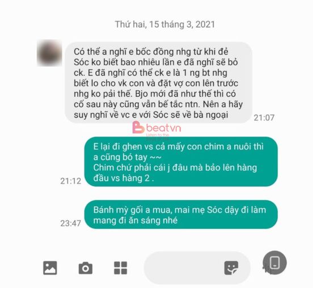The height and width of the screenshot is (288, 313).
Task: Select the green message about 'mấy con chim'
Action: click(x=181, y=162)
